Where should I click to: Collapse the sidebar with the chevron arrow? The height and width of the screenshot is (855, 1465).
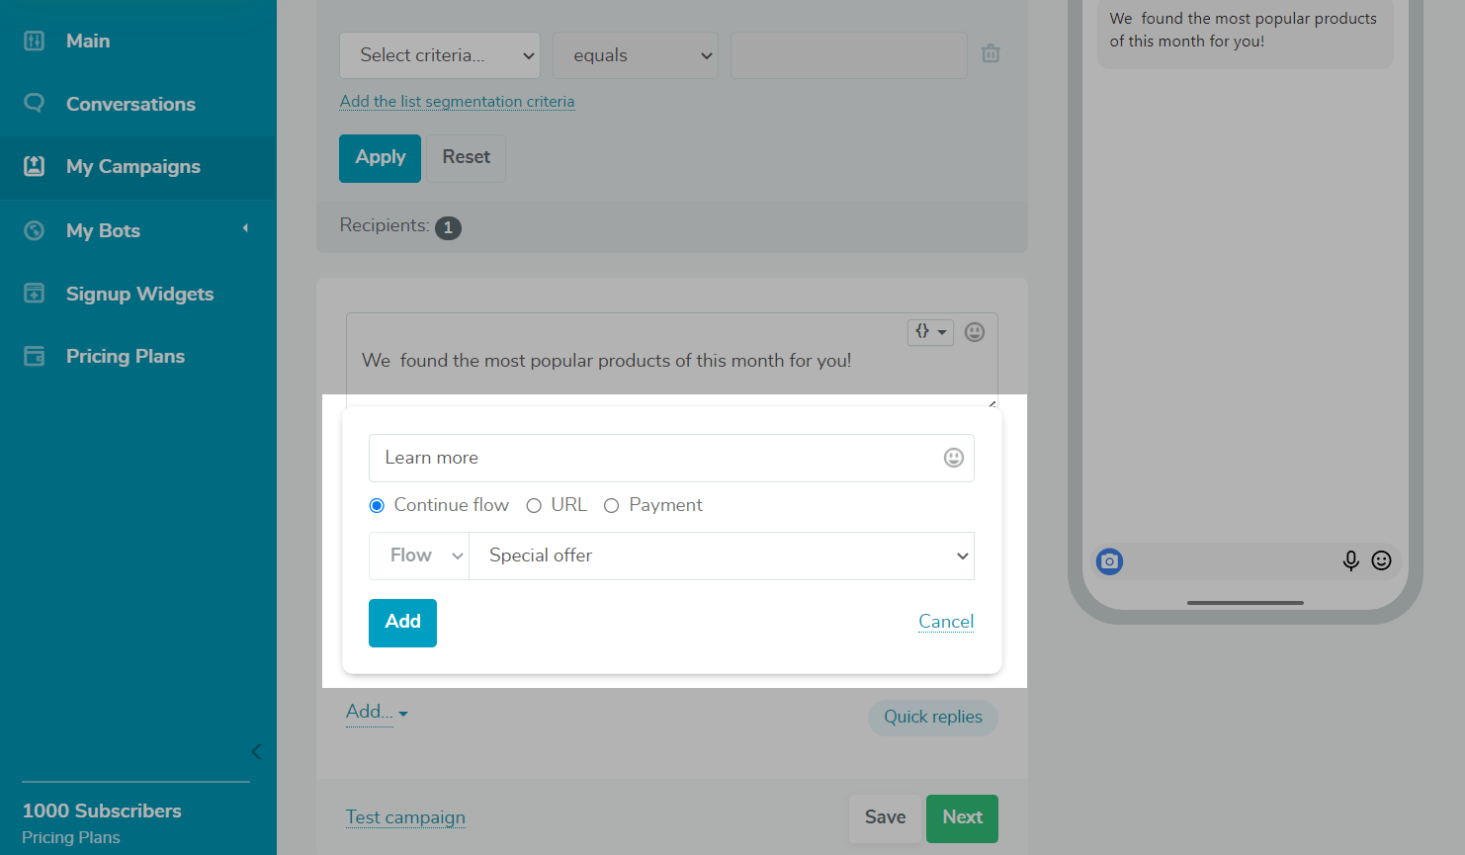(256, 751)
